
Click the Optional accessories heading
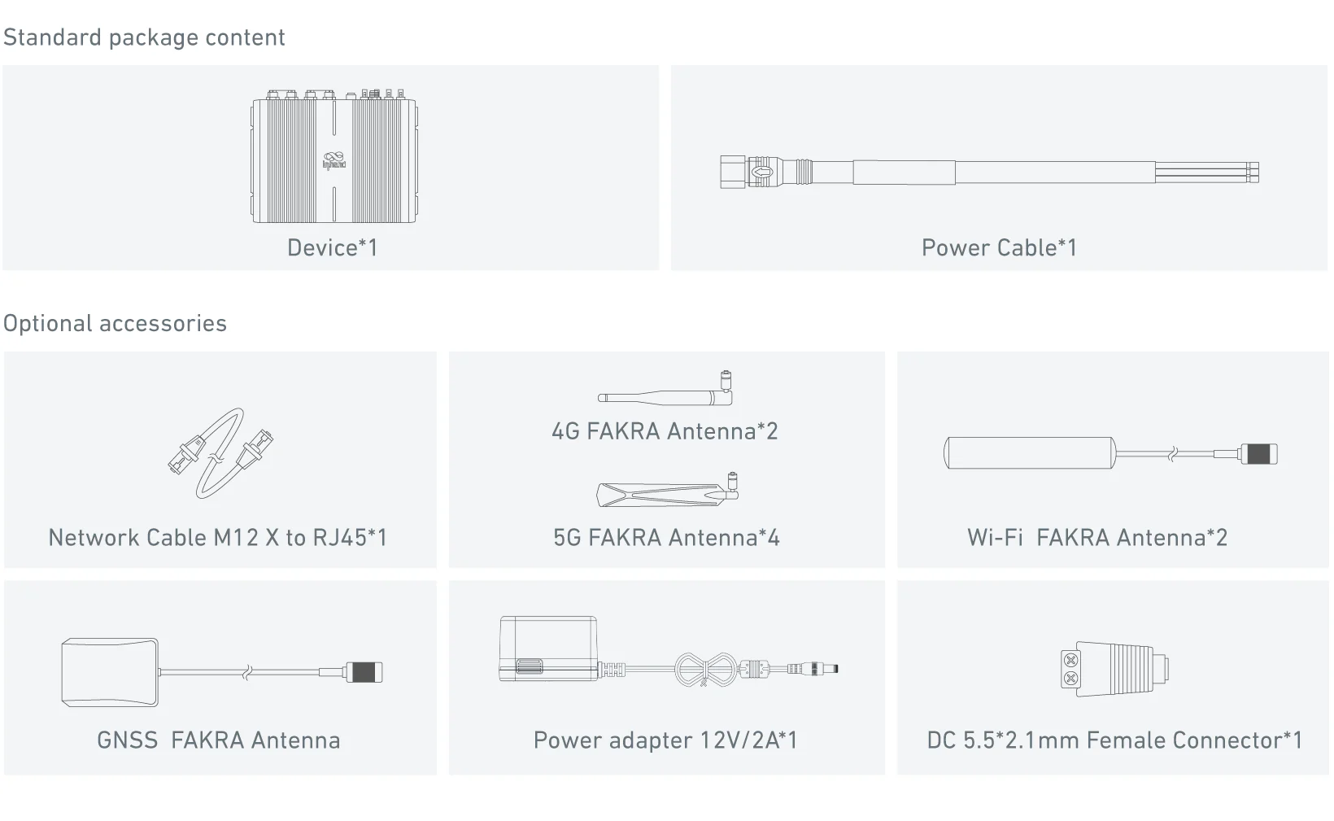click(116, 323)
